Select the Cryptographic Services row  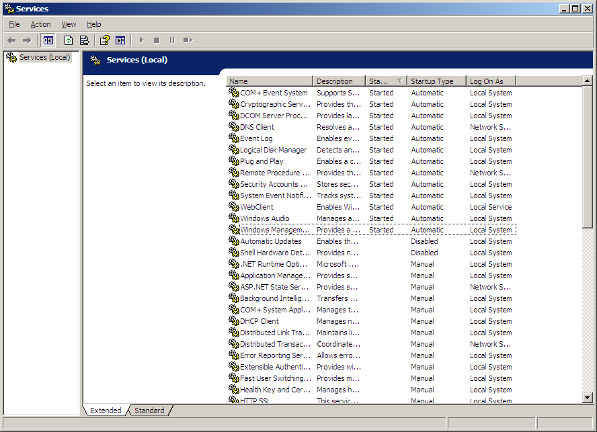pyautogui.click(x=372, y=104)
